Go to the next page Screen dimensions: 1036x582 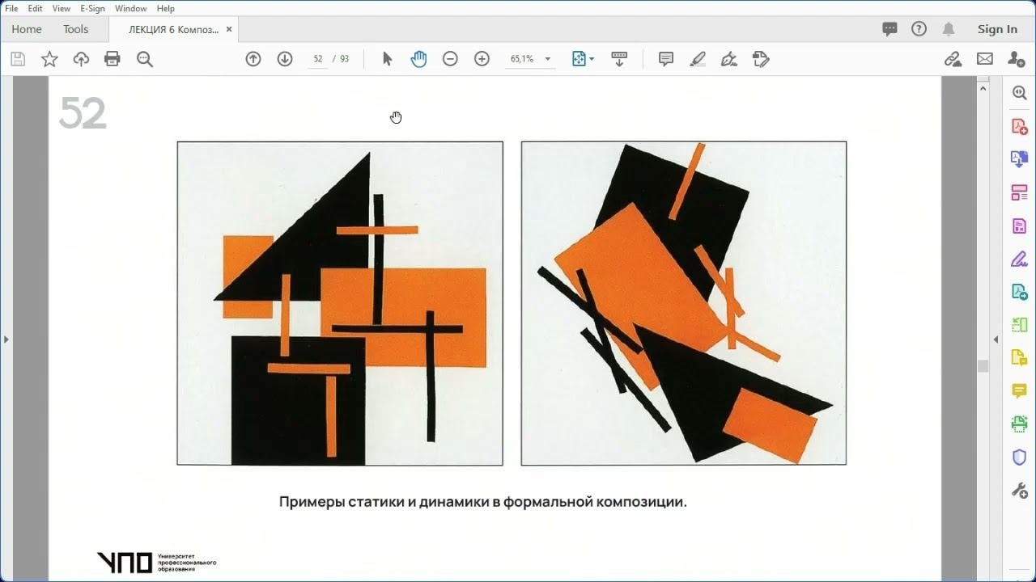[x=285, y=59]
